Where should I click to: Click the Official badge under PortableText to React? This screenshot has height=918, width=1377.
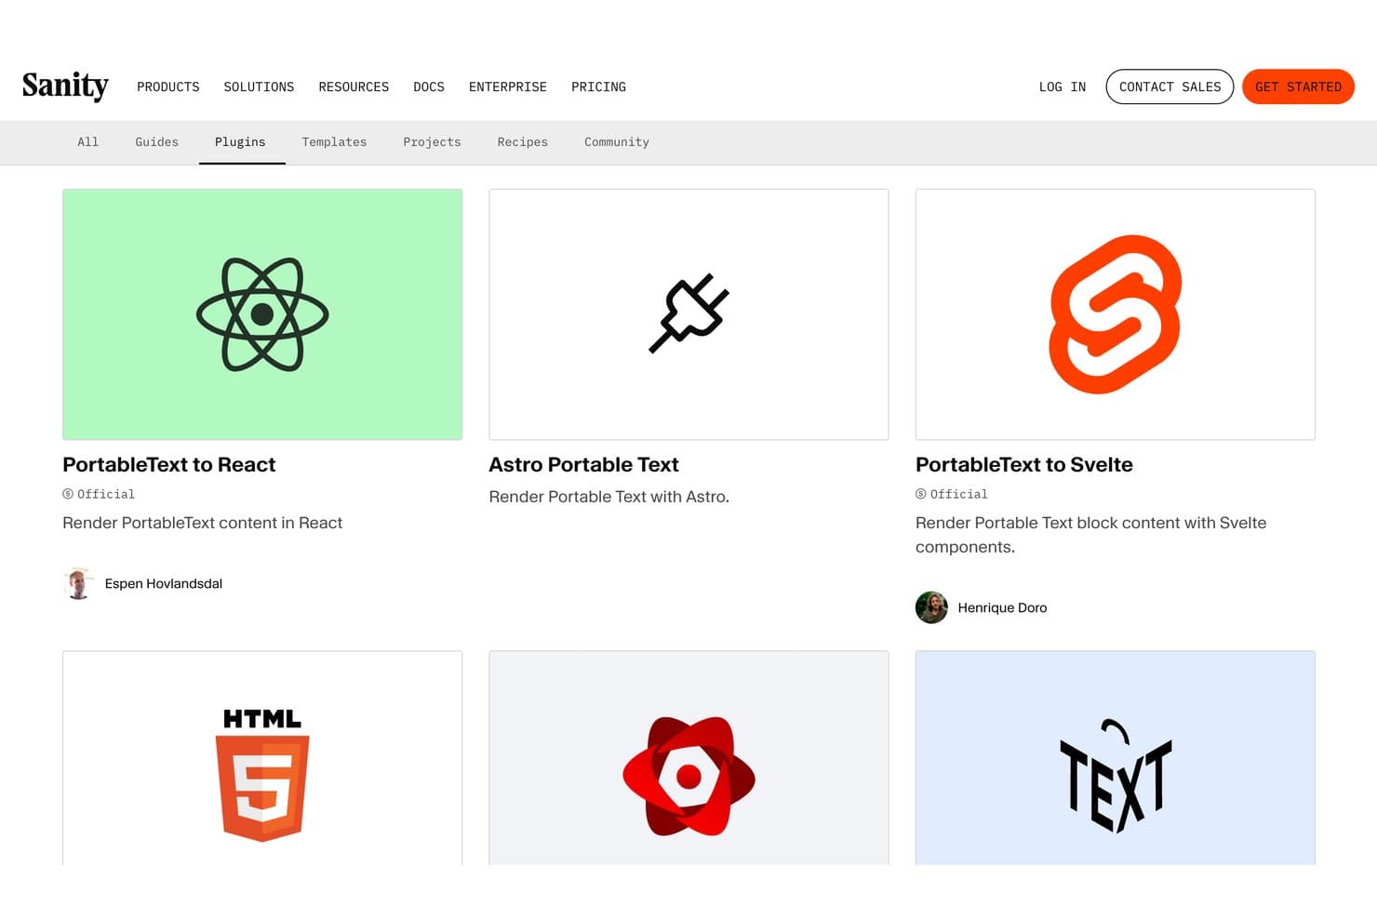coord(99,494)
